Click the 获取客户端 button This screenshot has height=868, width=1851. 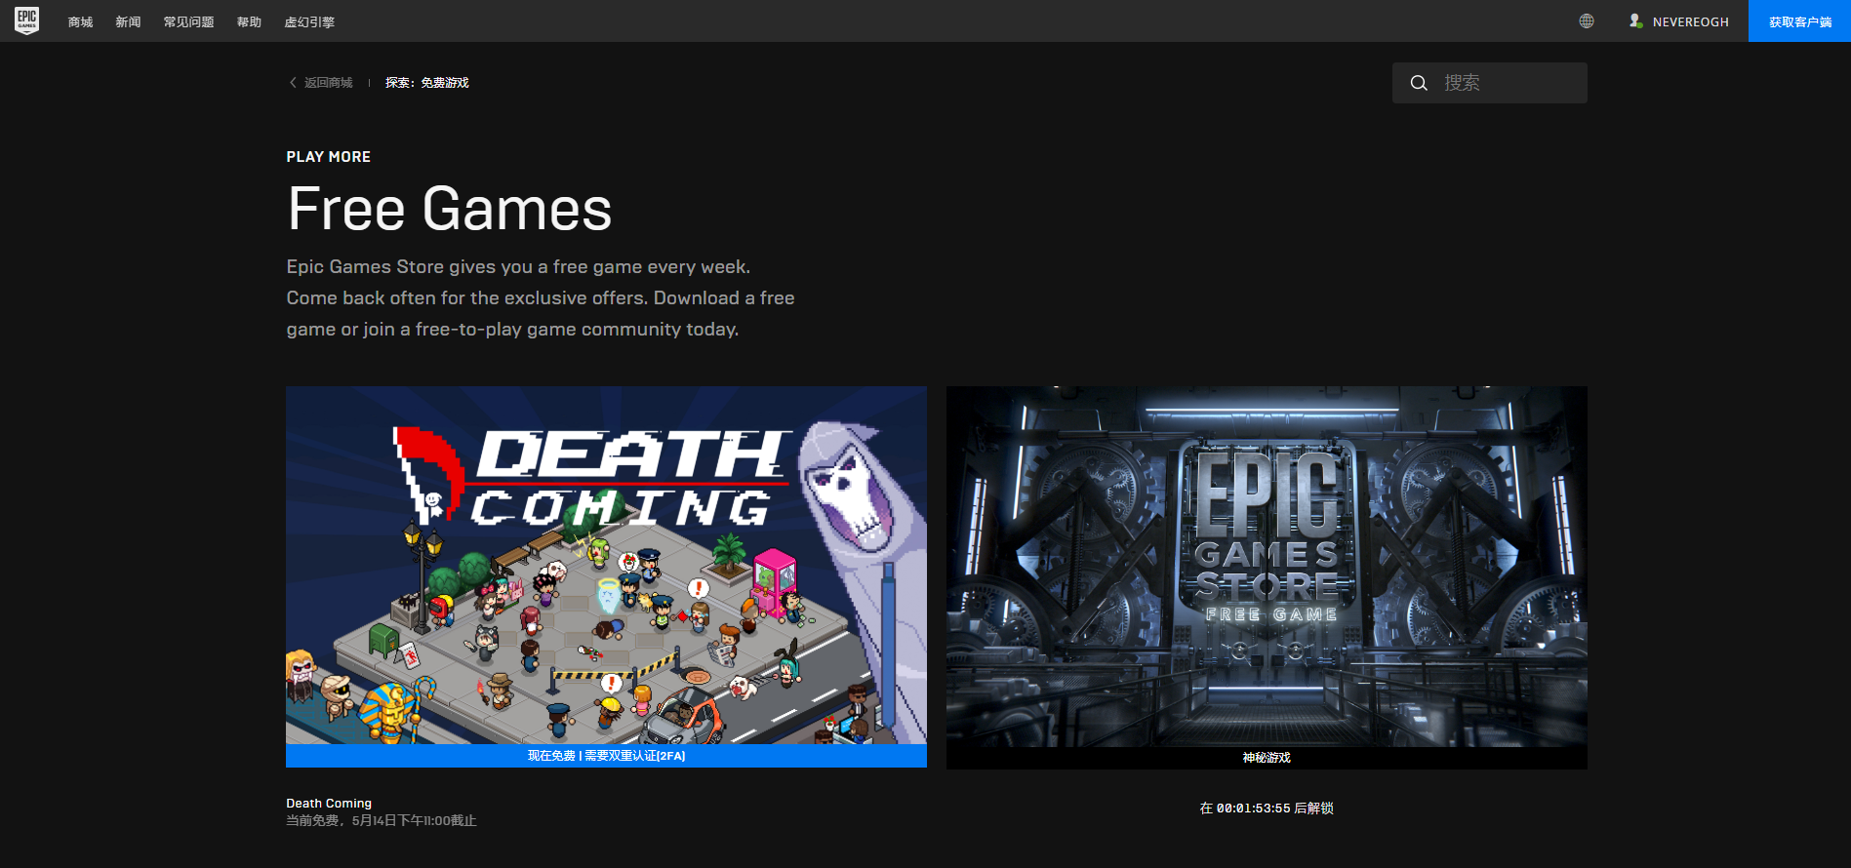coord(1799,21)
